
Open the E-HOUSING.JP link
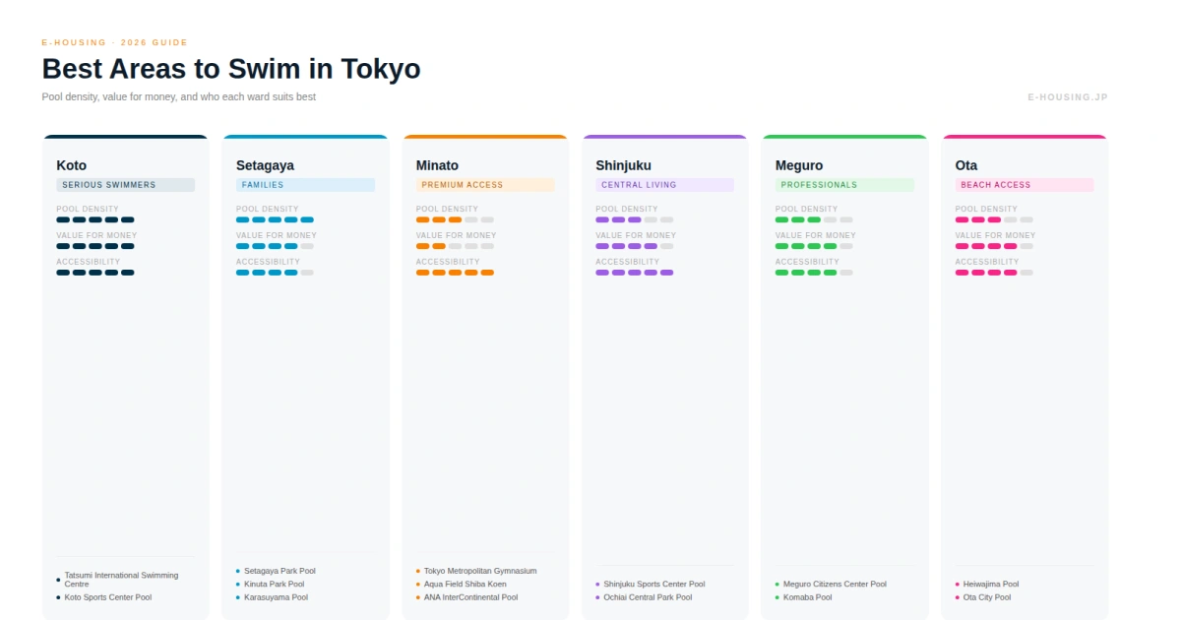click(x=1068, y=96)
